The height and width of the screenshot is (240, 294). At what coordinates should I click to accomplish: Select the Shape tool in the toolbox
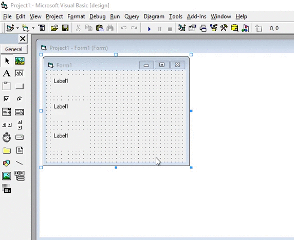point(6,163)
